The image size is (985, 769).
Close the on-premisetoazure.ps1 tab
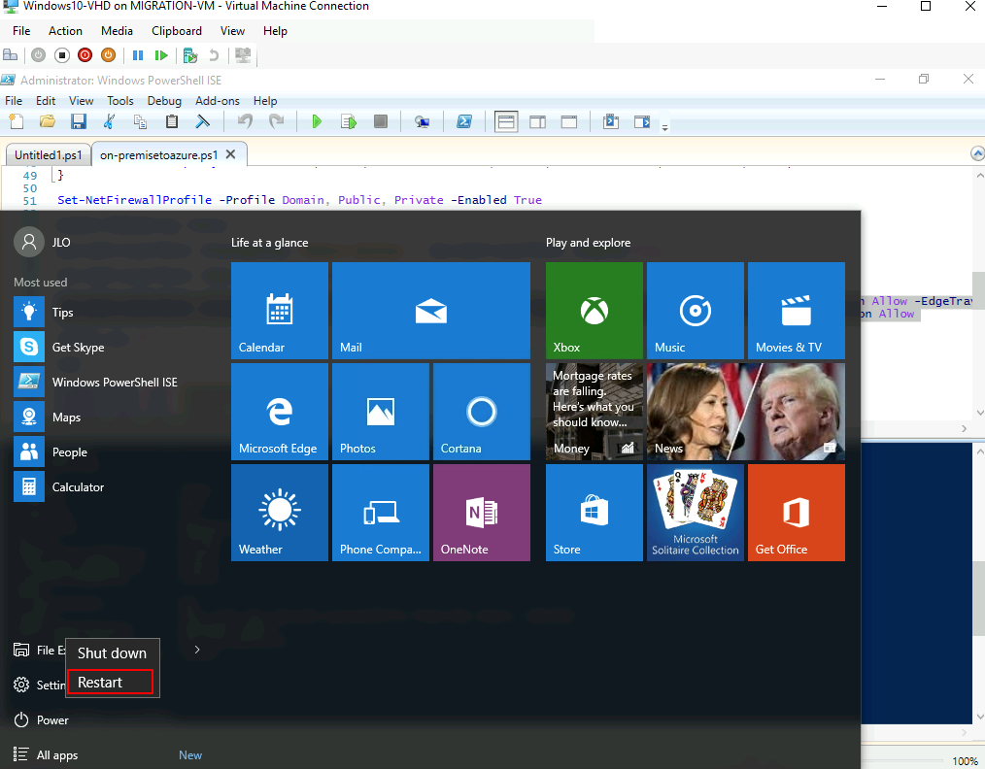(230, 154)
